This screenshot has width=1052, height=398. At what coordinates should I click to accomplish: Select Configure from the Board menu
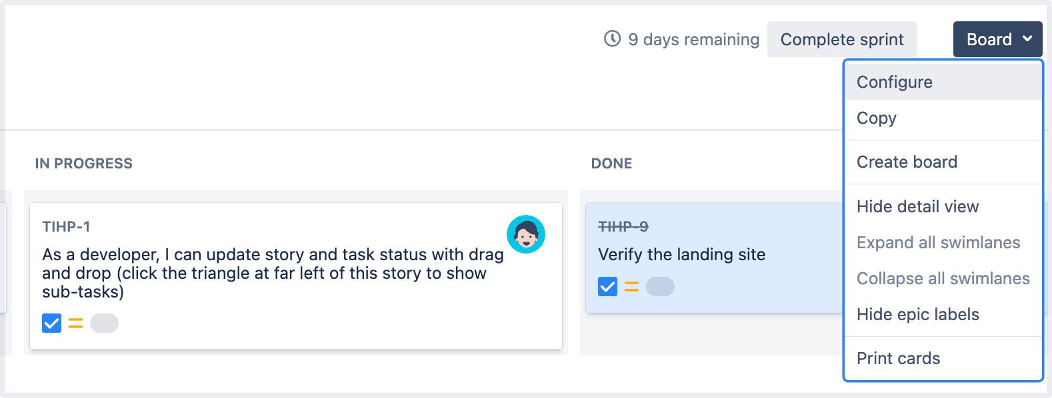point(894,82)
